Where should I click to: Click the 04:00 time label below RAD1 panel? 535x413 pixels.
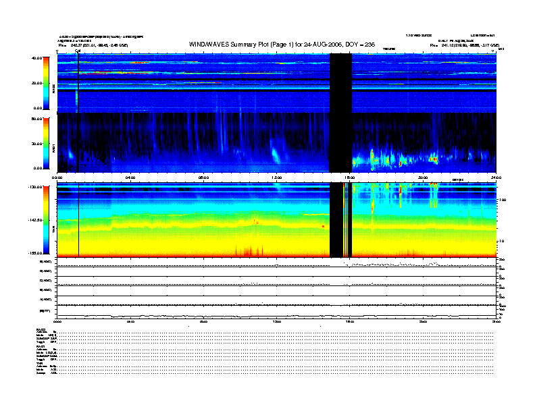130,177
